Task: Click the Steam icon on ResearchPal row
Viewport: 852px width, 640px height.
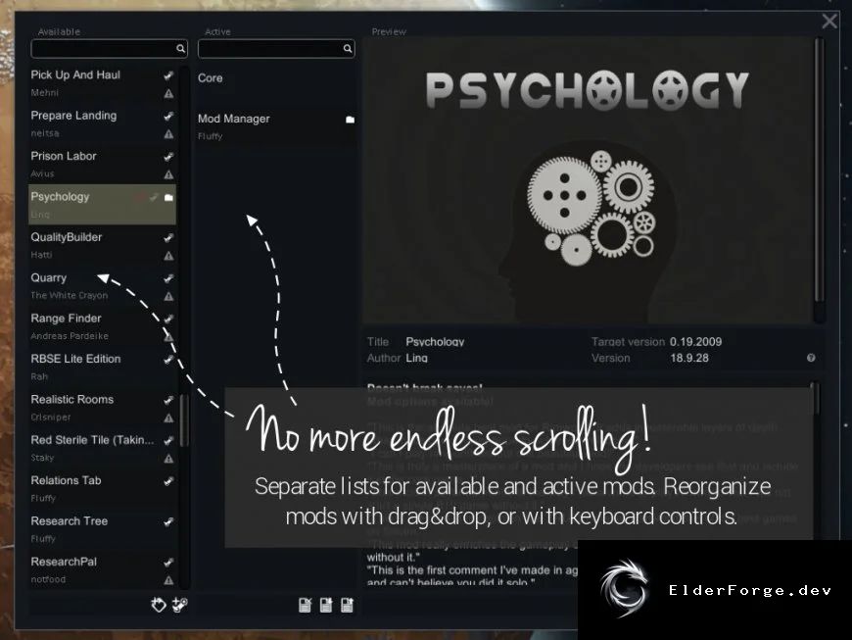Action: (x=168, y=563)
